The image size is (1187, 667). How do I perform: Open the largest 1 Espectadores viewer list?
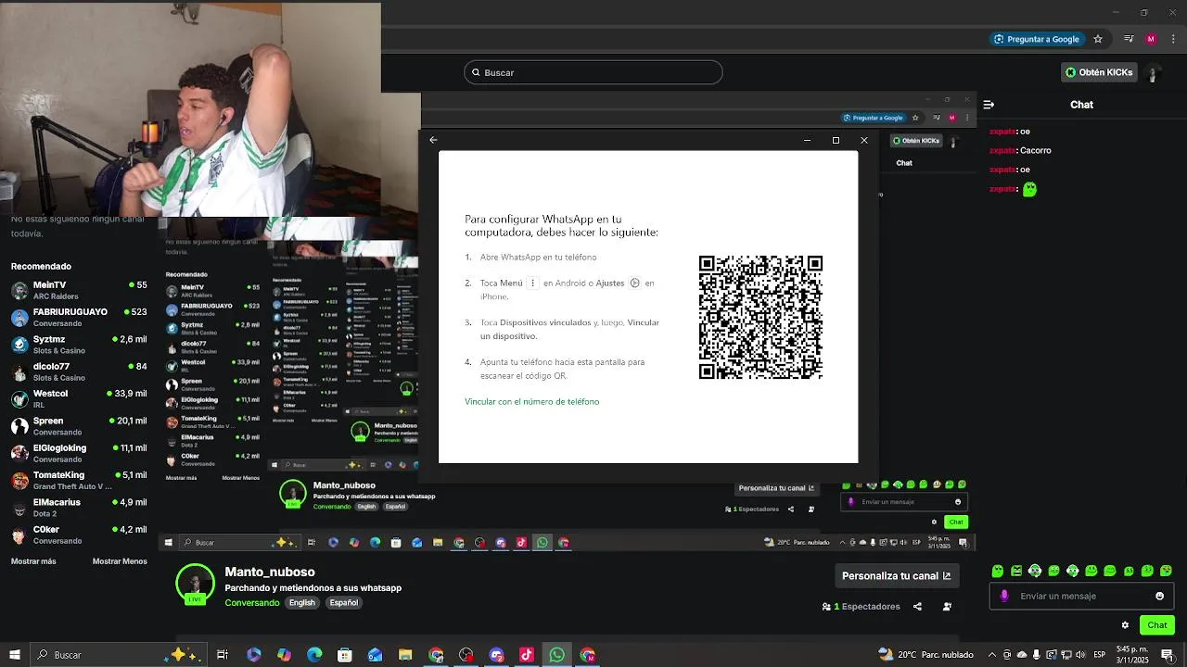coord(862,607)
